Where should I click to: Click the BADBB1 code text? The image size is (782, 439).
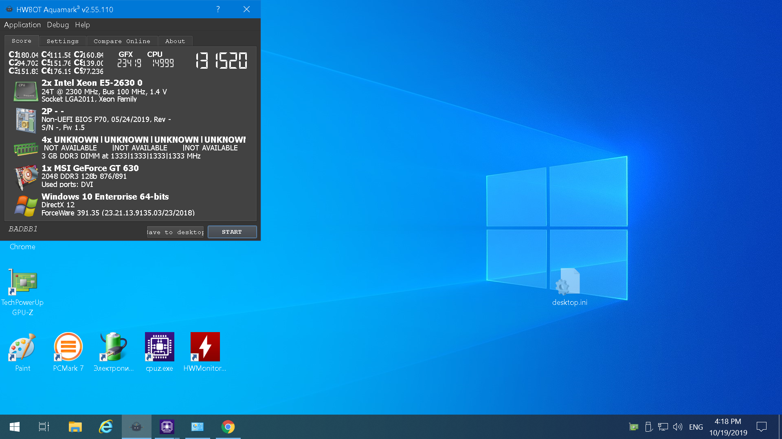23,229
